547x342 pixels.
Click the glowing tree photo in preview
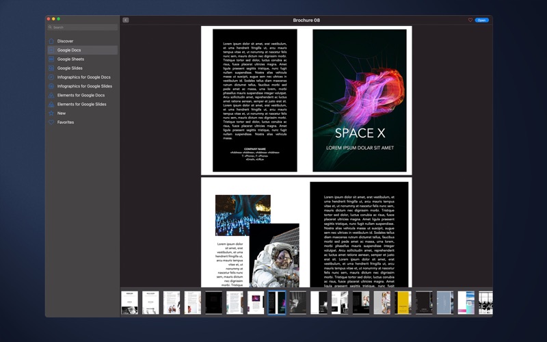(243, 215)
